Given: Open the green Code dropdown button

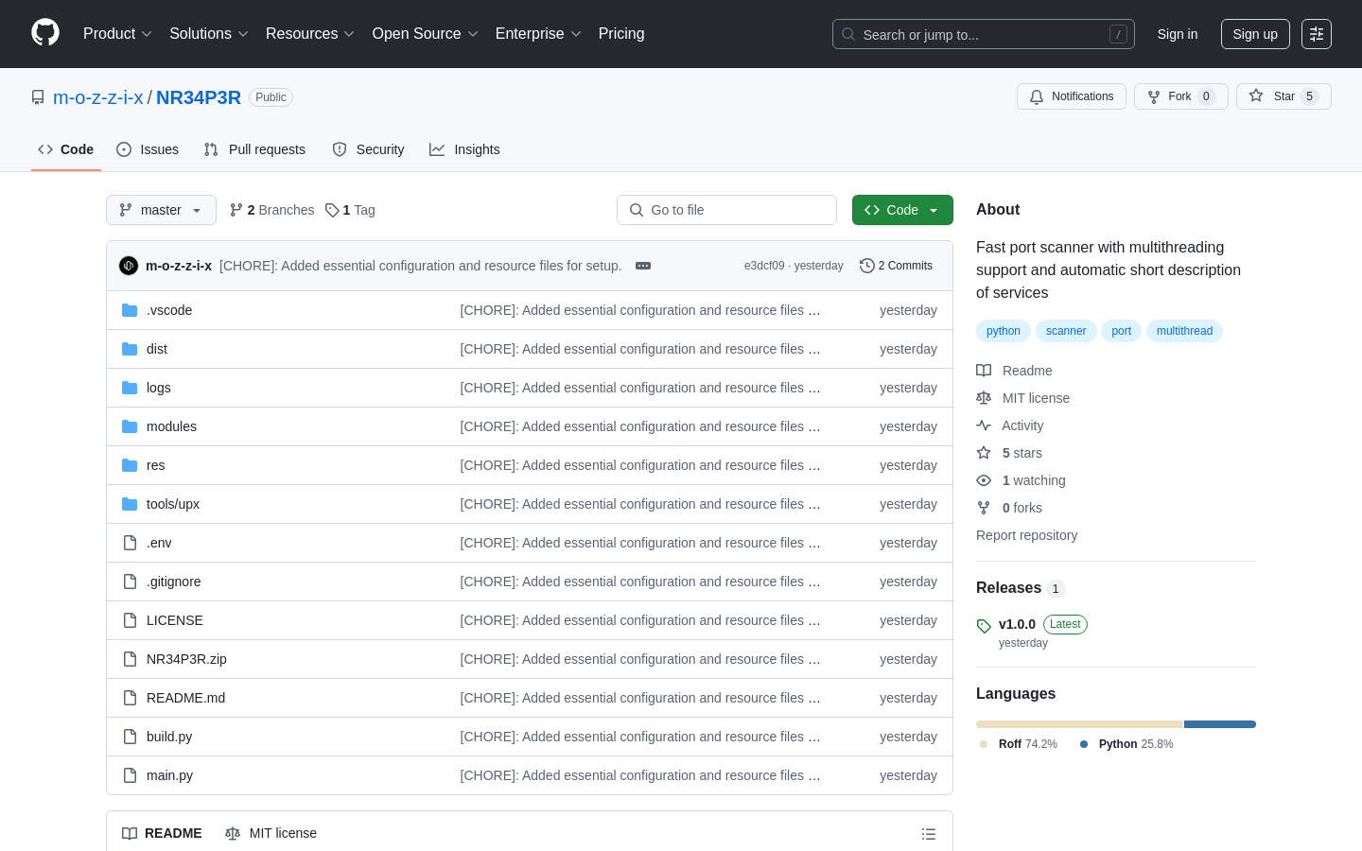Looking at the screenshot, I should tap(902, 210).
